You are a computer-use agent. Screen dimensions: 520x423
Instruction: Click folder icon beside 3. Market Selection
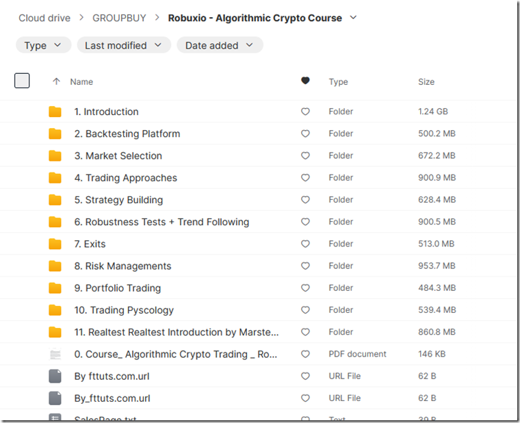coord(55,156)
